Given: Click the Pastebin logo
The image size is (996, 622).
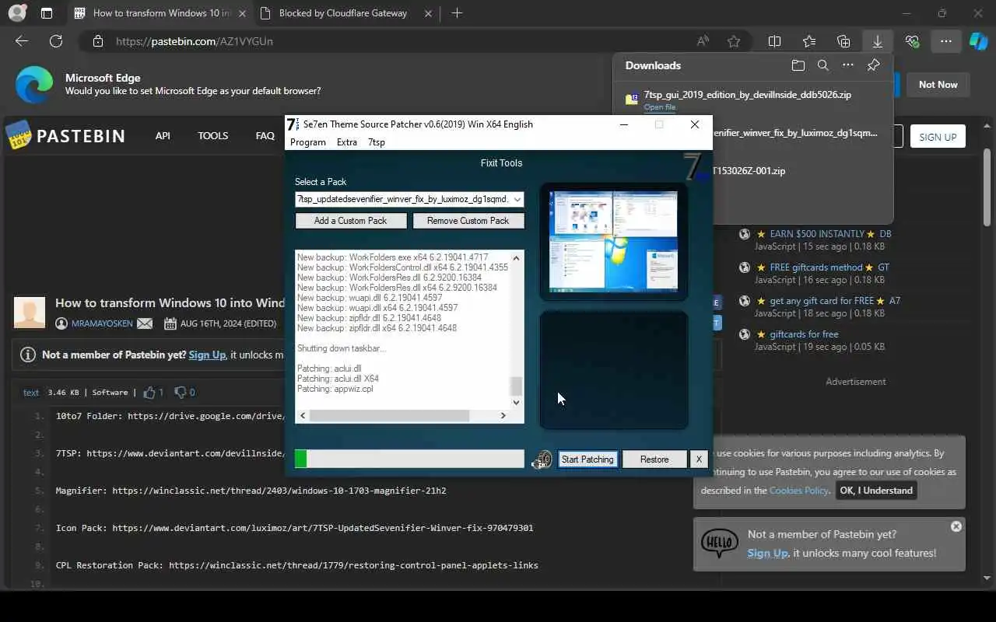Looking at the screenshot, I should [x=65, y=135].
